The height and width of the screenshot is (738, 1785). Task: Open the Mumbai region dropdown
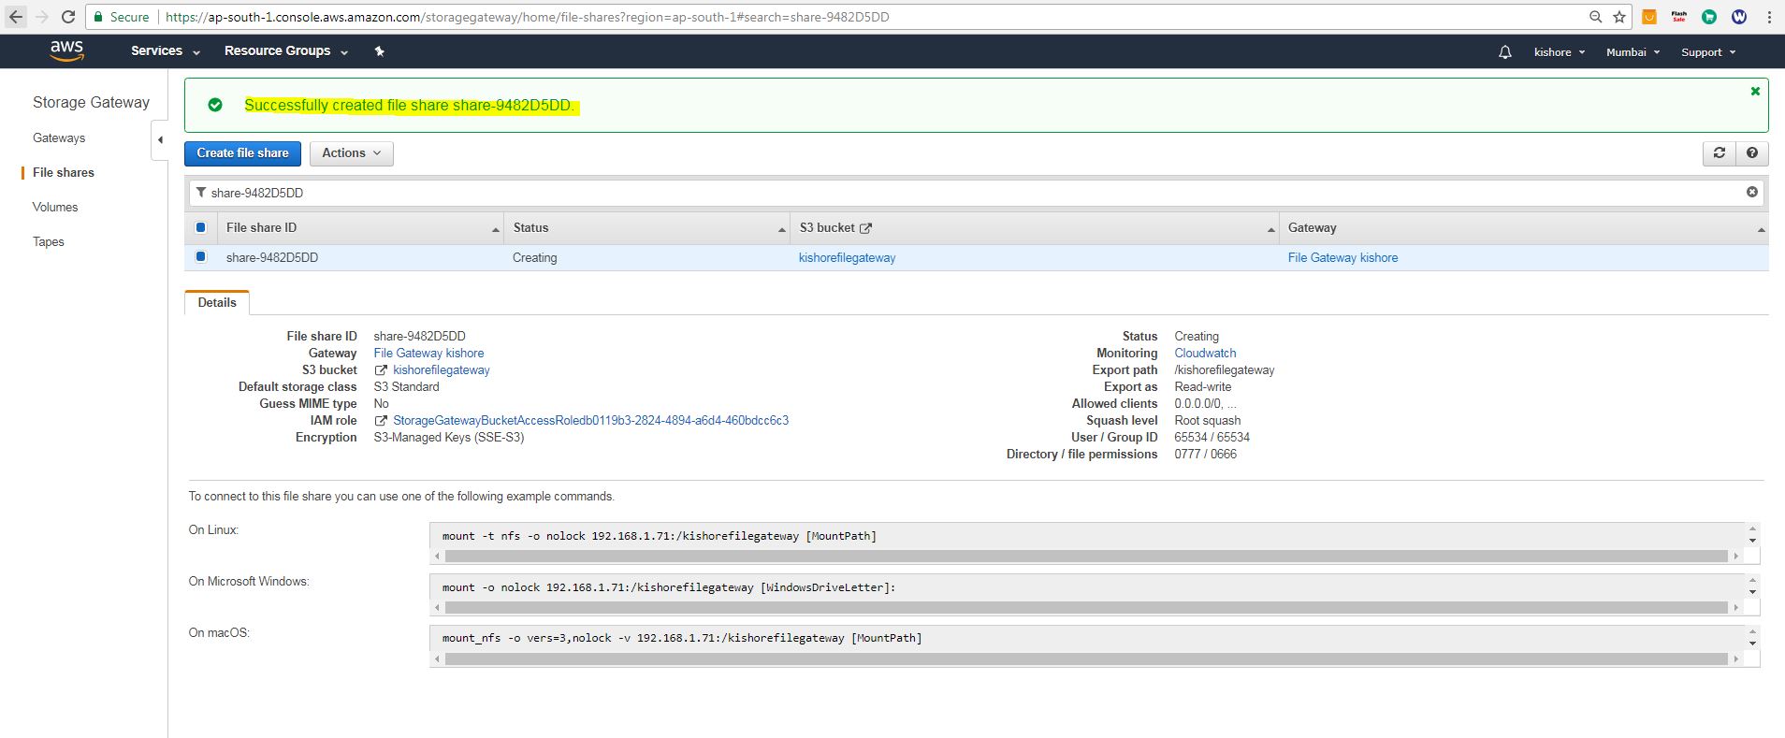(1633, 52)
